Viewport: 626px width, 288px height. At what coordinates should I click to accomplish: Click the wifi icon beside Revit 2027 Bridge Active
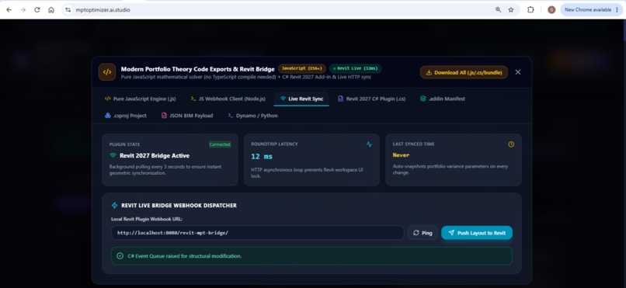click(x=113, y=155)
